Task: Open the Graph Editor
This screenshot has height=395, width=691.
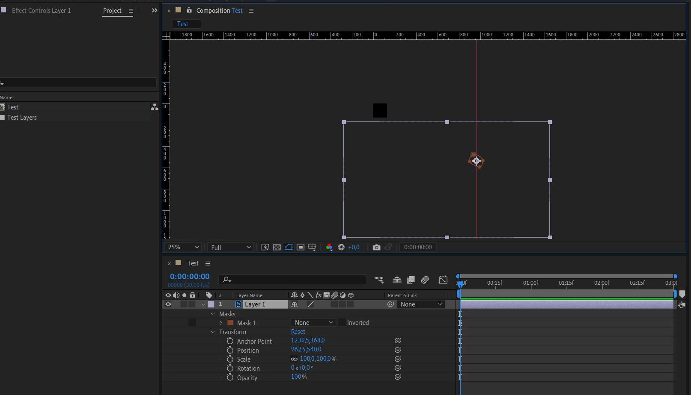Action: click(443, 280)
